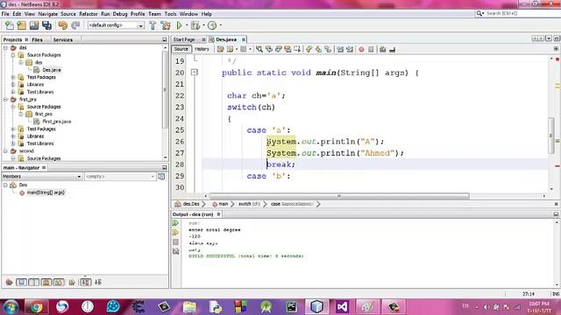
Task: Toggle Show Non-Public Members in Navigator
Action: coord(46,282)
